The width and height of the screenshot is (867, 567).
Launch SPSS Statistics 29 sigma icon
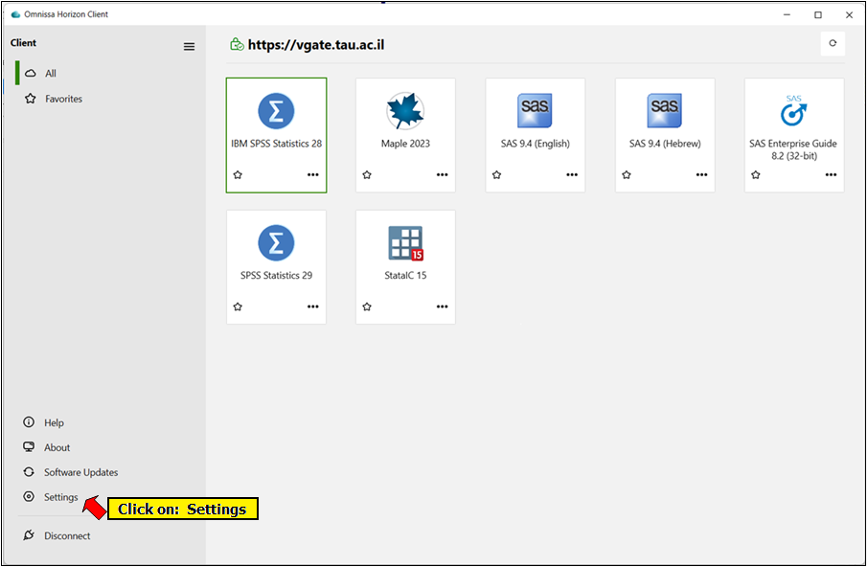coord(276,242)
